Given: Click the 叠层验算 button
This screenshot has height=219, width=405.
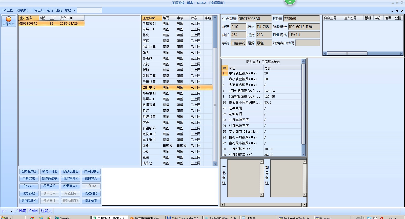Looking at the screenshot, I should pyautogui.click(x=50, y=186).
